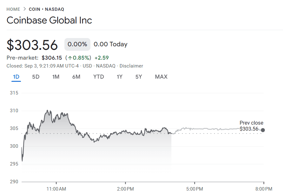Show the 1M price history
Screen dimensions: 283x195
(x=56, y=77)
